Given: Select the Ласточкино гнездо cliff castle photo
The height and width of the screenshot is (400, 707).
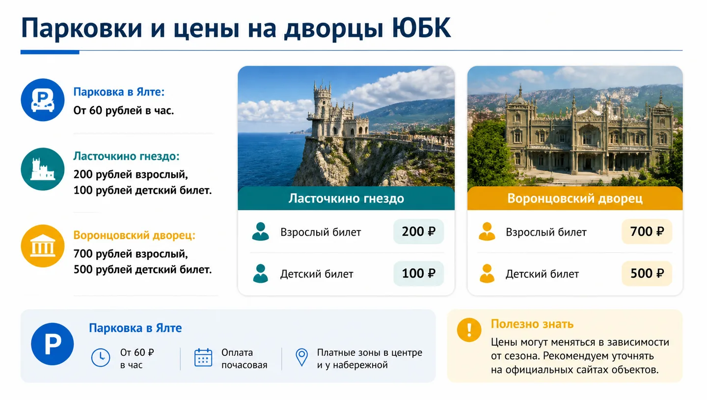Looking at the screenshot, I should click(346, 126).
